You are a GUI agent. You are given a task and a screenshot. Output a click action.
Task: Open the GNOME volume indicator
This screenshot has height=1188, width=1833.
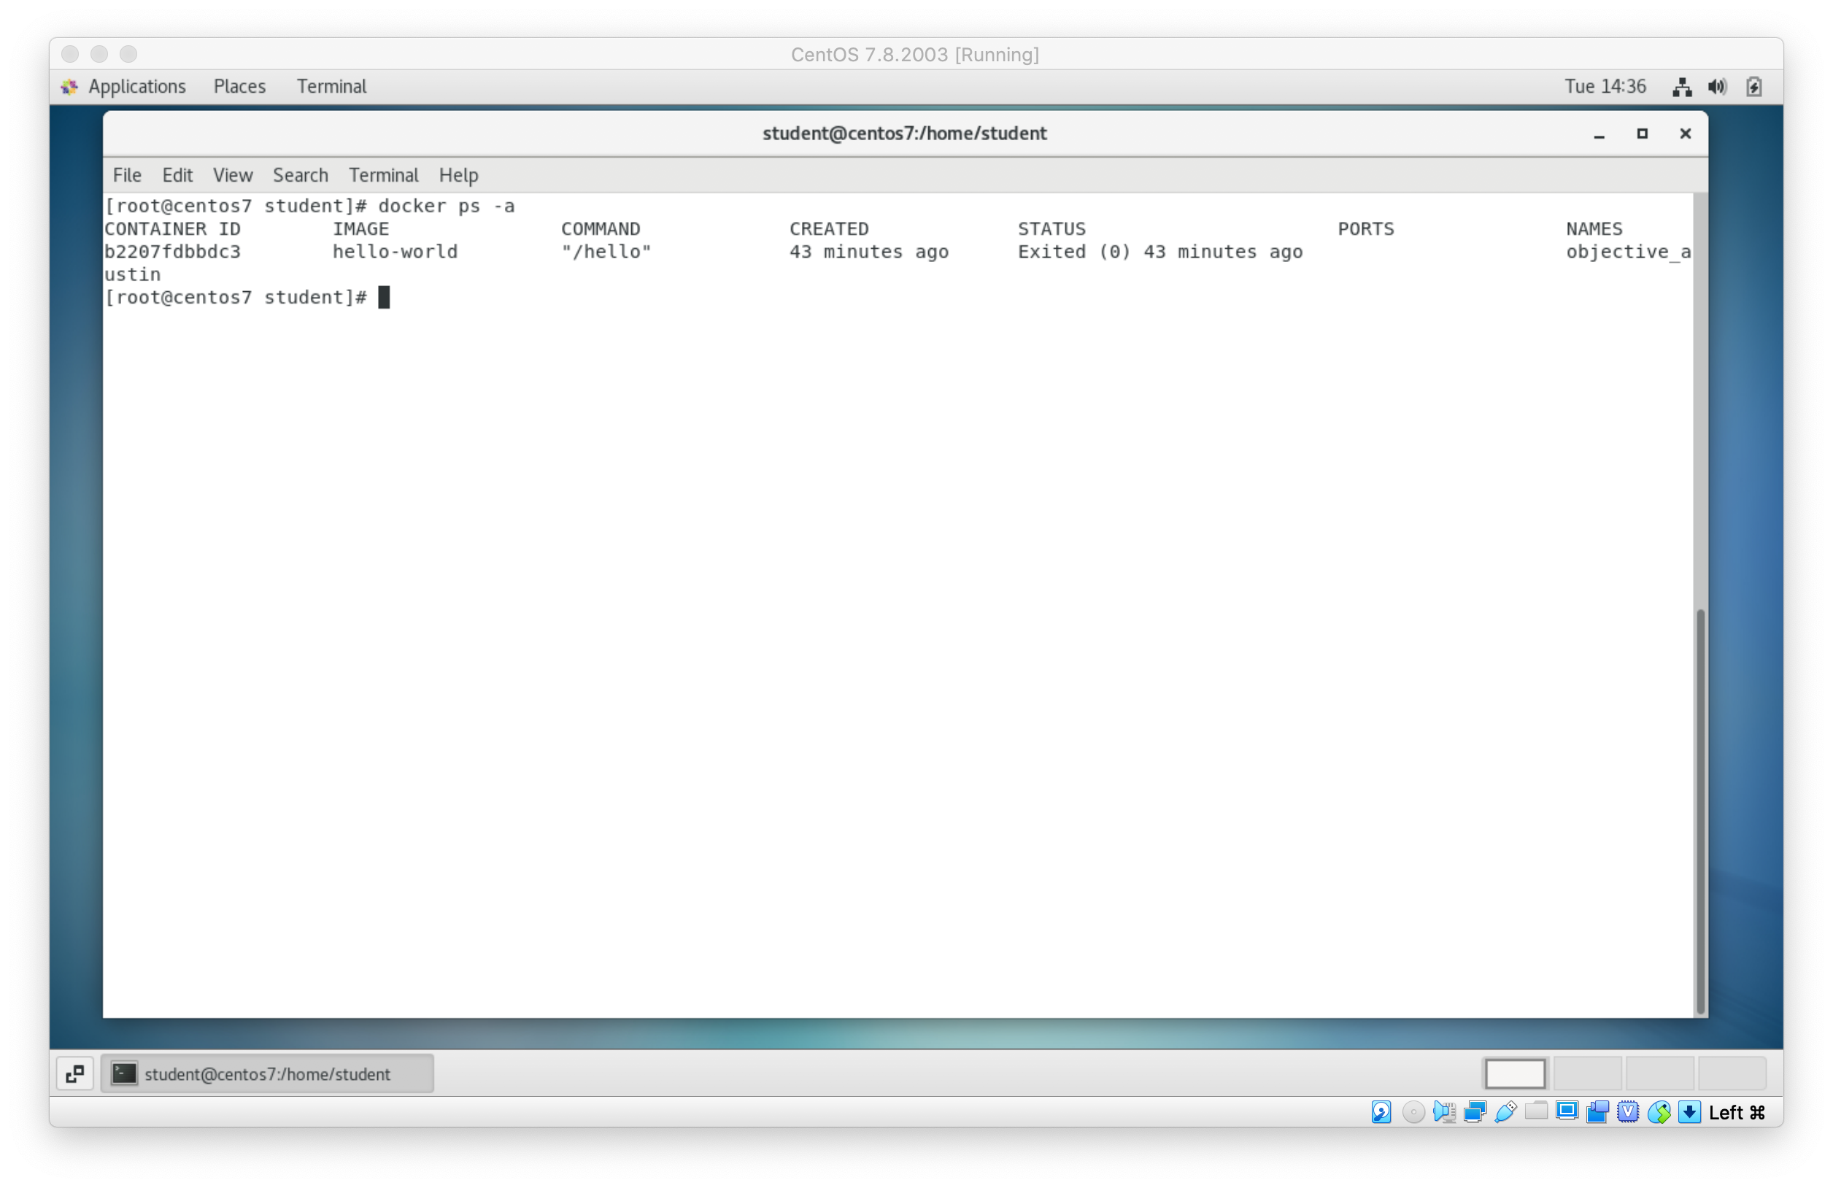click(x=1717, y=87)
